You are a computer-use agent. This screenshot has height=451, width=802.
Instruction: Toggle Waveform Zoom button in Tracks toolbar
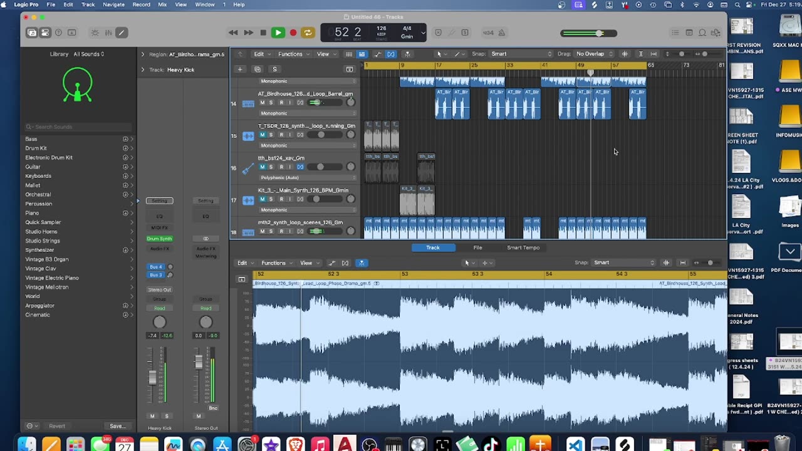(625, 54)
